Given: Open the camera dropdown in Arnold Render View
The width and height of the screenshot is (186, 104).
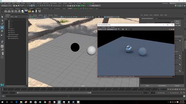Looking at the screenshot, I should pos(112,29).
